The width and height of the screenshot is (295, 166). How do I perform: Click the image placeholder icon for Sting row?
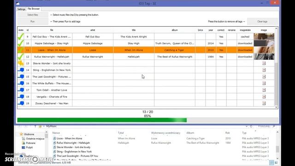(264, 70)
